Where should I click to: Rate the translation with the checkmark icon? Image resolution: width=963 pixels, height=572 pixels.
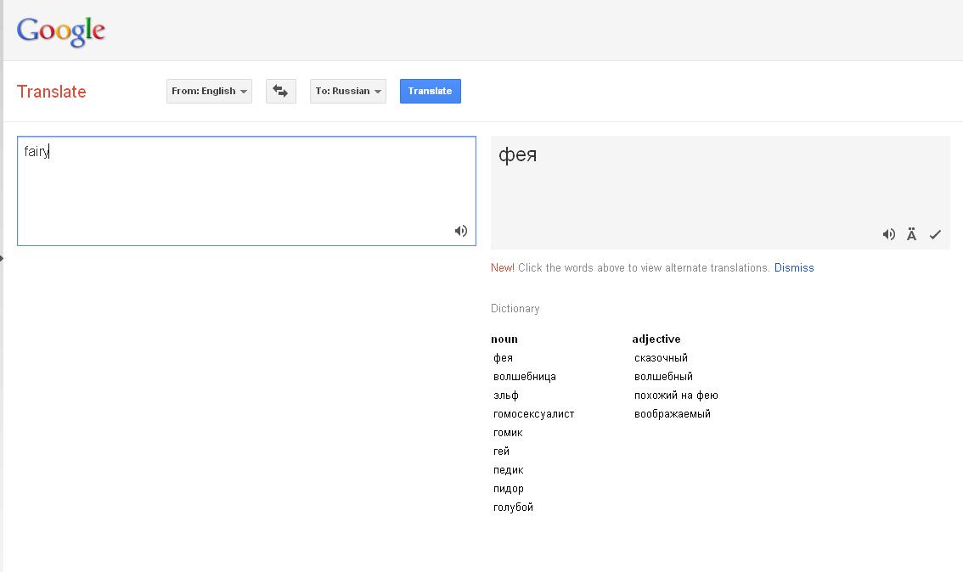[935, 234]
